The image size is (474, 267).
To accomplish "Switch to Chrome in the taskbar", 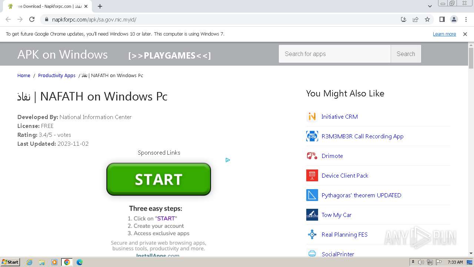I will [x=67, y=262].
